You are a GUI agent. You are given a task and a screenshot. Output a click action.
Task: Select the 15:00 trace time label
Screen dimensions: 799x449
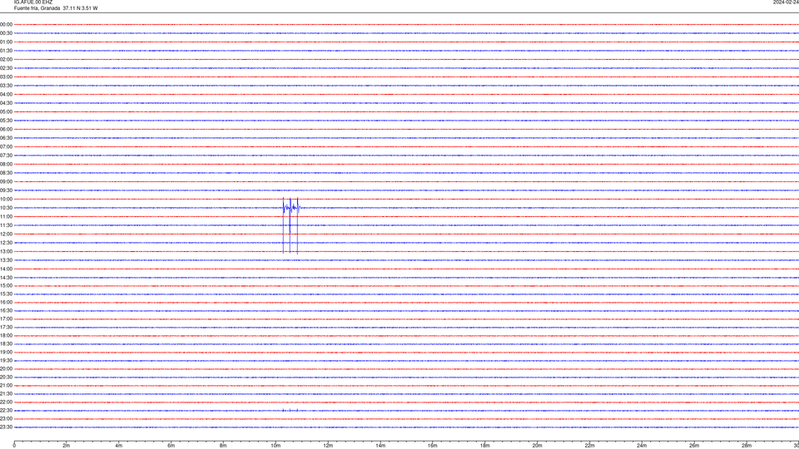click(x=6, y=285)
